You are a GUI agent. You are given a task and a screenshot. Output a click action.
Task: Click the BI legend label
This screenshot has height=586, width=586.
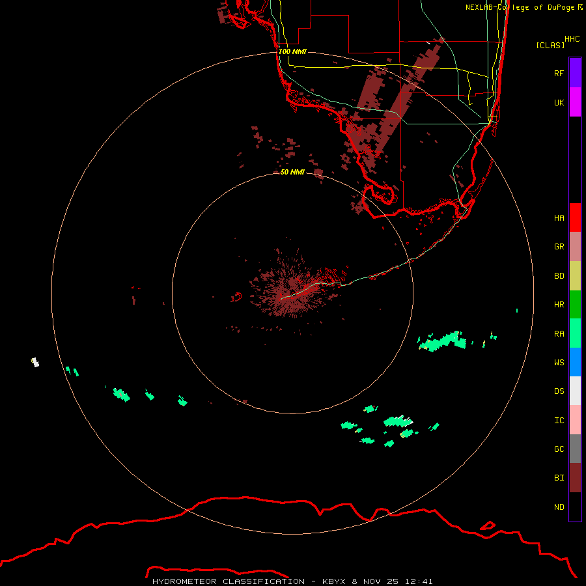click(x=559, y=478)
